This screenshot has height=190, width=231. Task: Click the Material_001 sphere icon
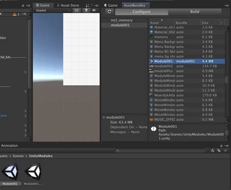coord(152,27)
